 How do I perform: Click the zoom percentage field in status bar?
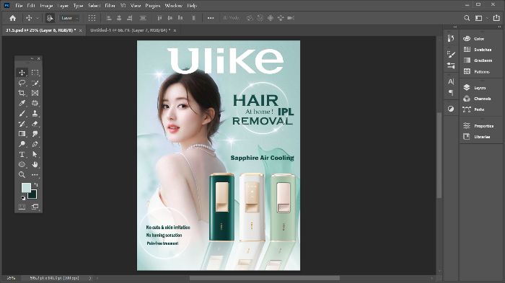(11, 278)
